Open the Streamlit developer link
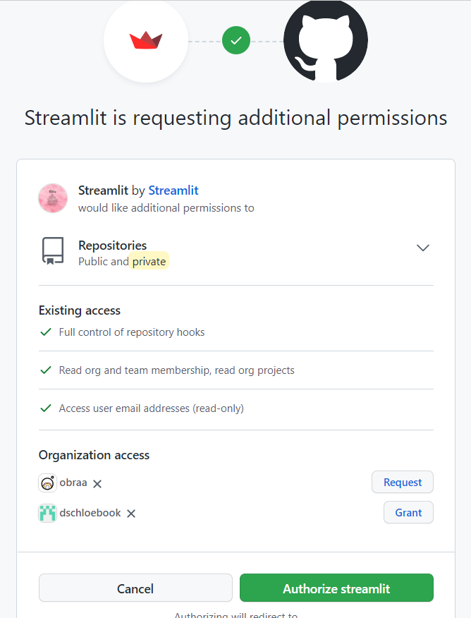The image size is (471, 618). pos(173,190)
